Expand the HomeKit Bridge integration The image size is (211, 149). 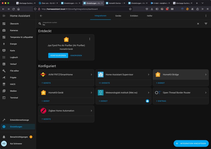click(206, 75)
